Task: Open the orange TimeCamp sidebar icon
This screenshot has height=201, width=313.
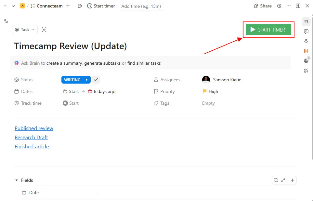Action: pyautogui.click(x=306, y=51)
